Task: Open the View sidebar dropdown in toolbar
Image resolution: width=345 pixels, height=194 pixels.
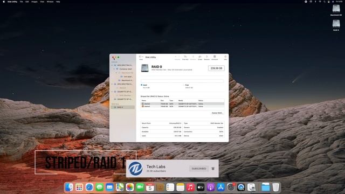Action: [141, 58]
